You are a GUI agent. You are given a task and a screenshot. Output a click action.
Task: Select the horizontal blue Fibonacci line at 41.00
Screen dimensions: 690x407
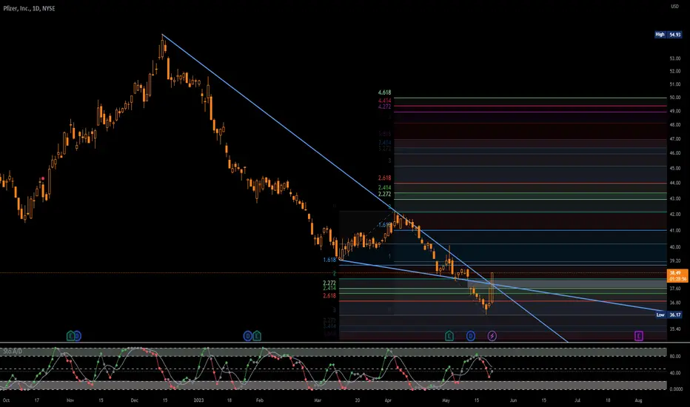(x=530, y=231)
